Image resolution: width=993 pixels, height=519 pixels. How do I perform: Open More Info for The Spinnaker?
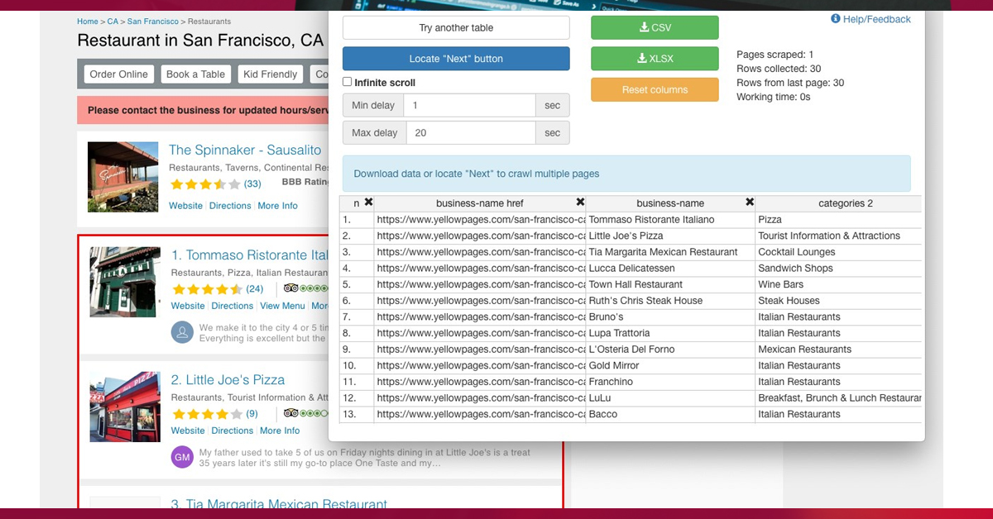pyautogui.click(x=277, y=206)
